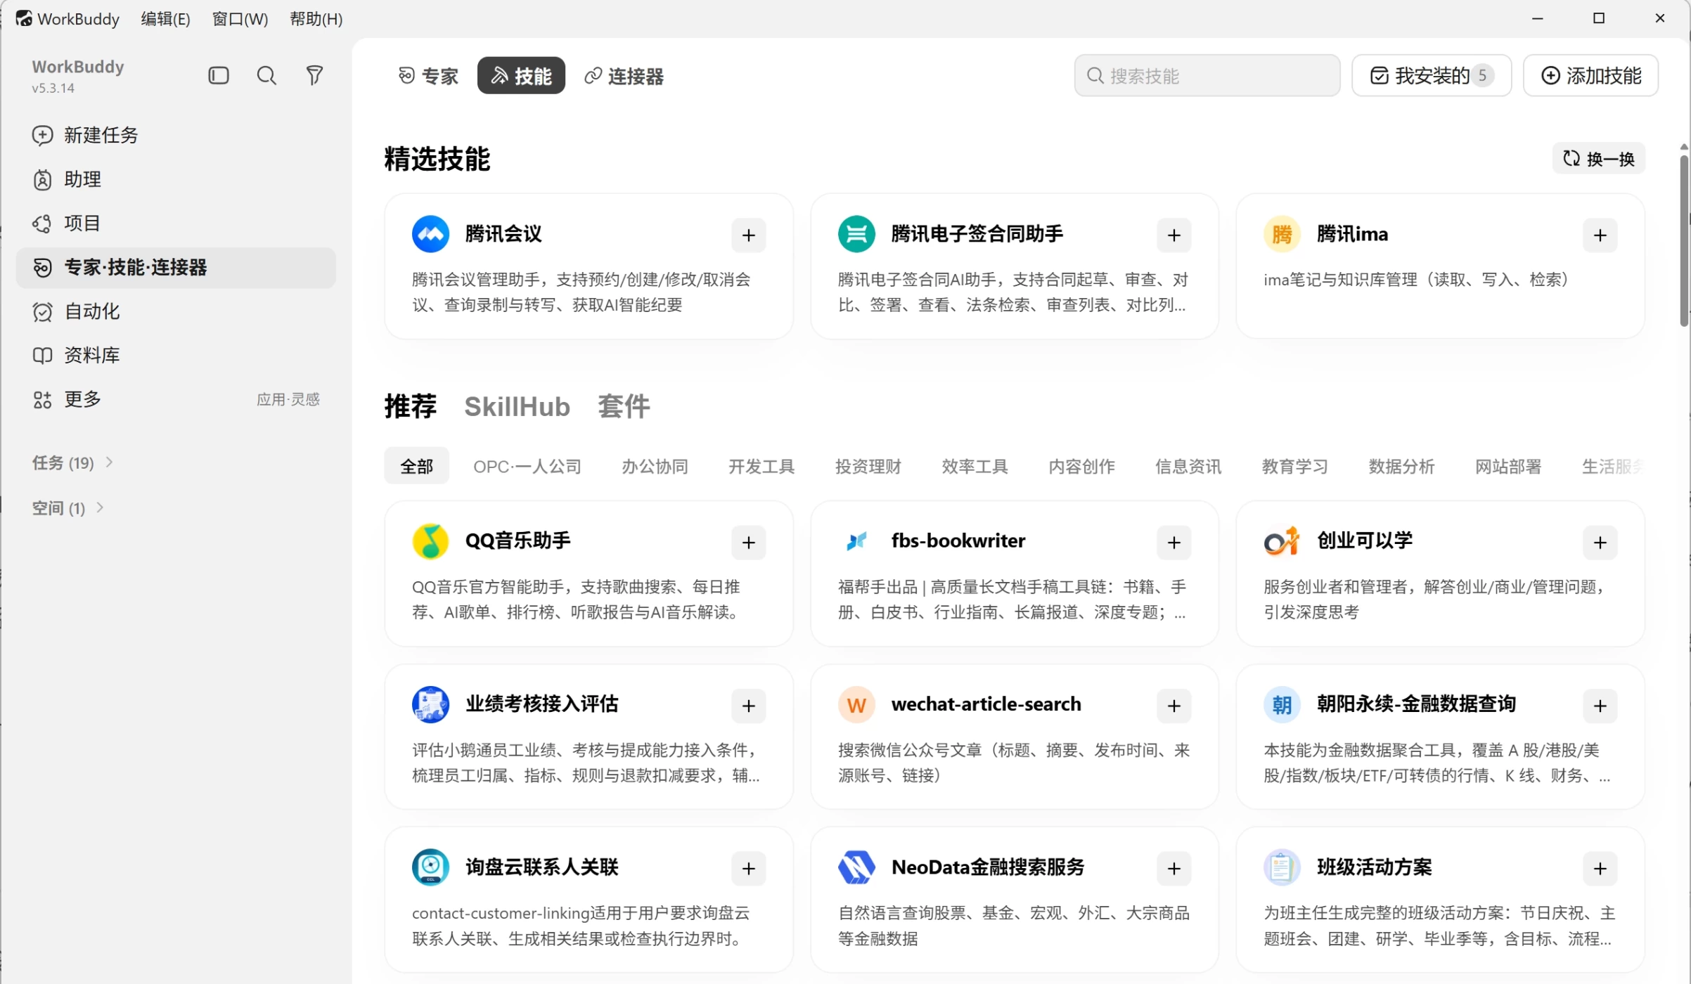
Task: Click the 业绩考核接入评估 logo icon
Action: pyautogui.click(x=430, y=704)
